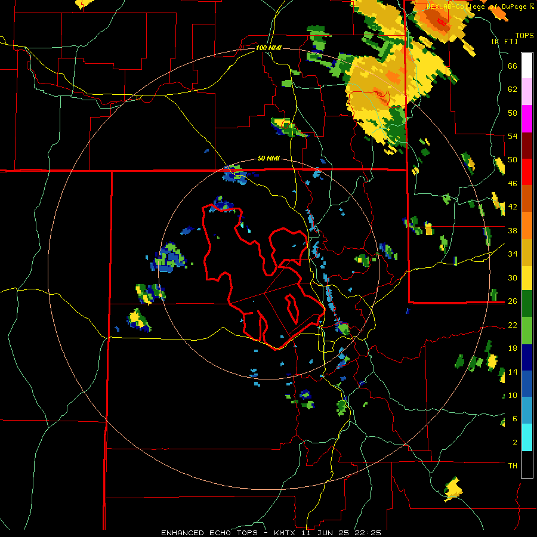The height and width of the screenshot is (537, 537).
Task: Click the NEXLAB-College of DuPage credit
Action: click(480, 7)
